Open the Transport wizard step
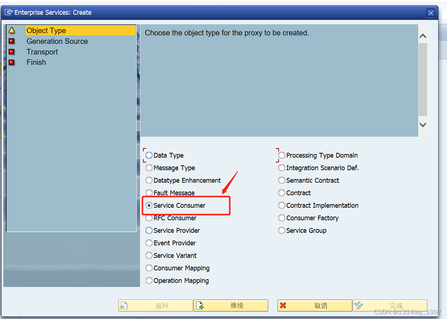Image resolution: width=447 pixels, height=319 pixels. (42, 52)
